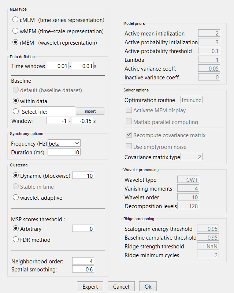Open the Frequency (Hz) beta dropdown
Screen dimensions: 234x293
coord(64,143)
